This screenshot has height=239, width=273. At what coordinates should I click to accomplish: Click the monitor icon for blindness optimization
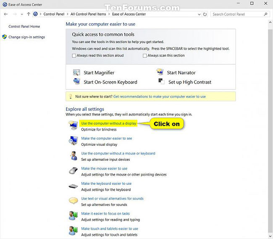tap(73, 125)
